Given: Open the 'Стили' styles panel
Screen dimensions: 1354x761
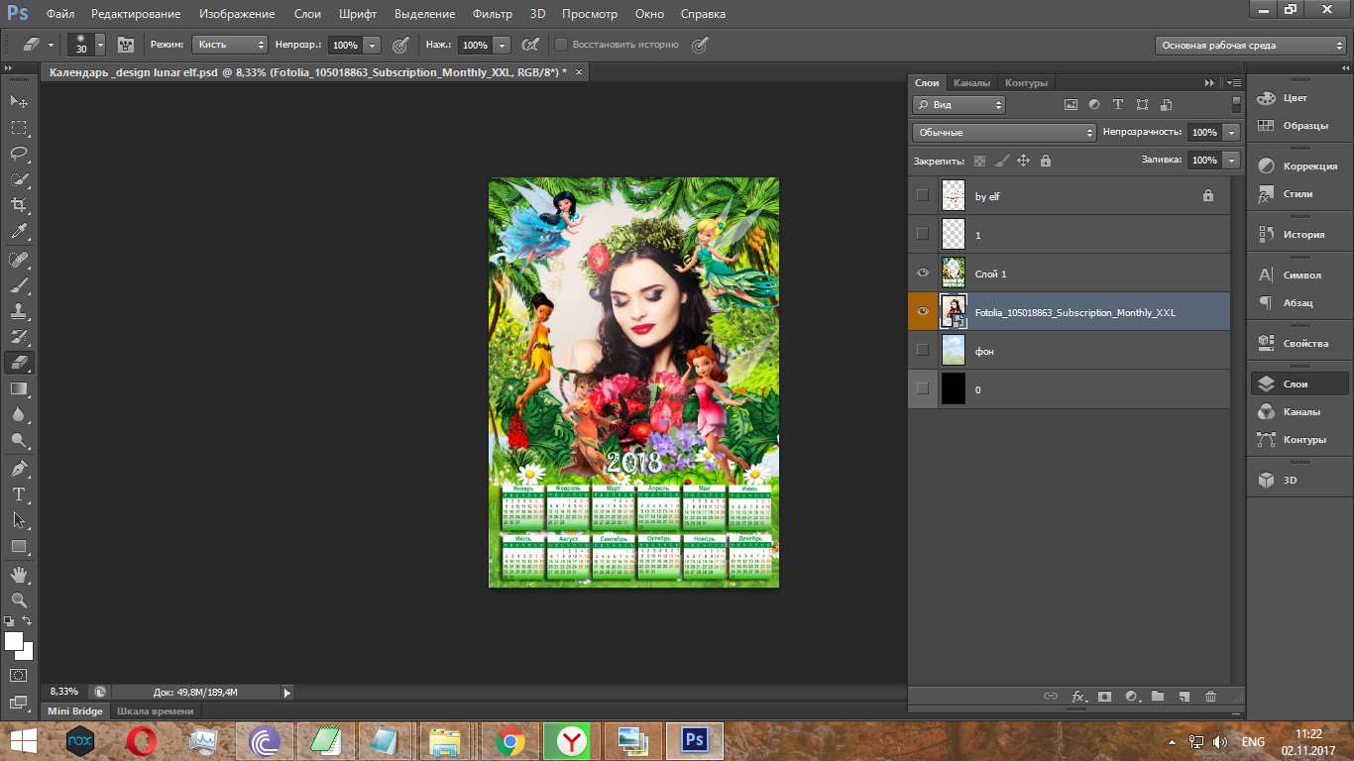Looking at the screenshot, I should [x=1298, y=194].
